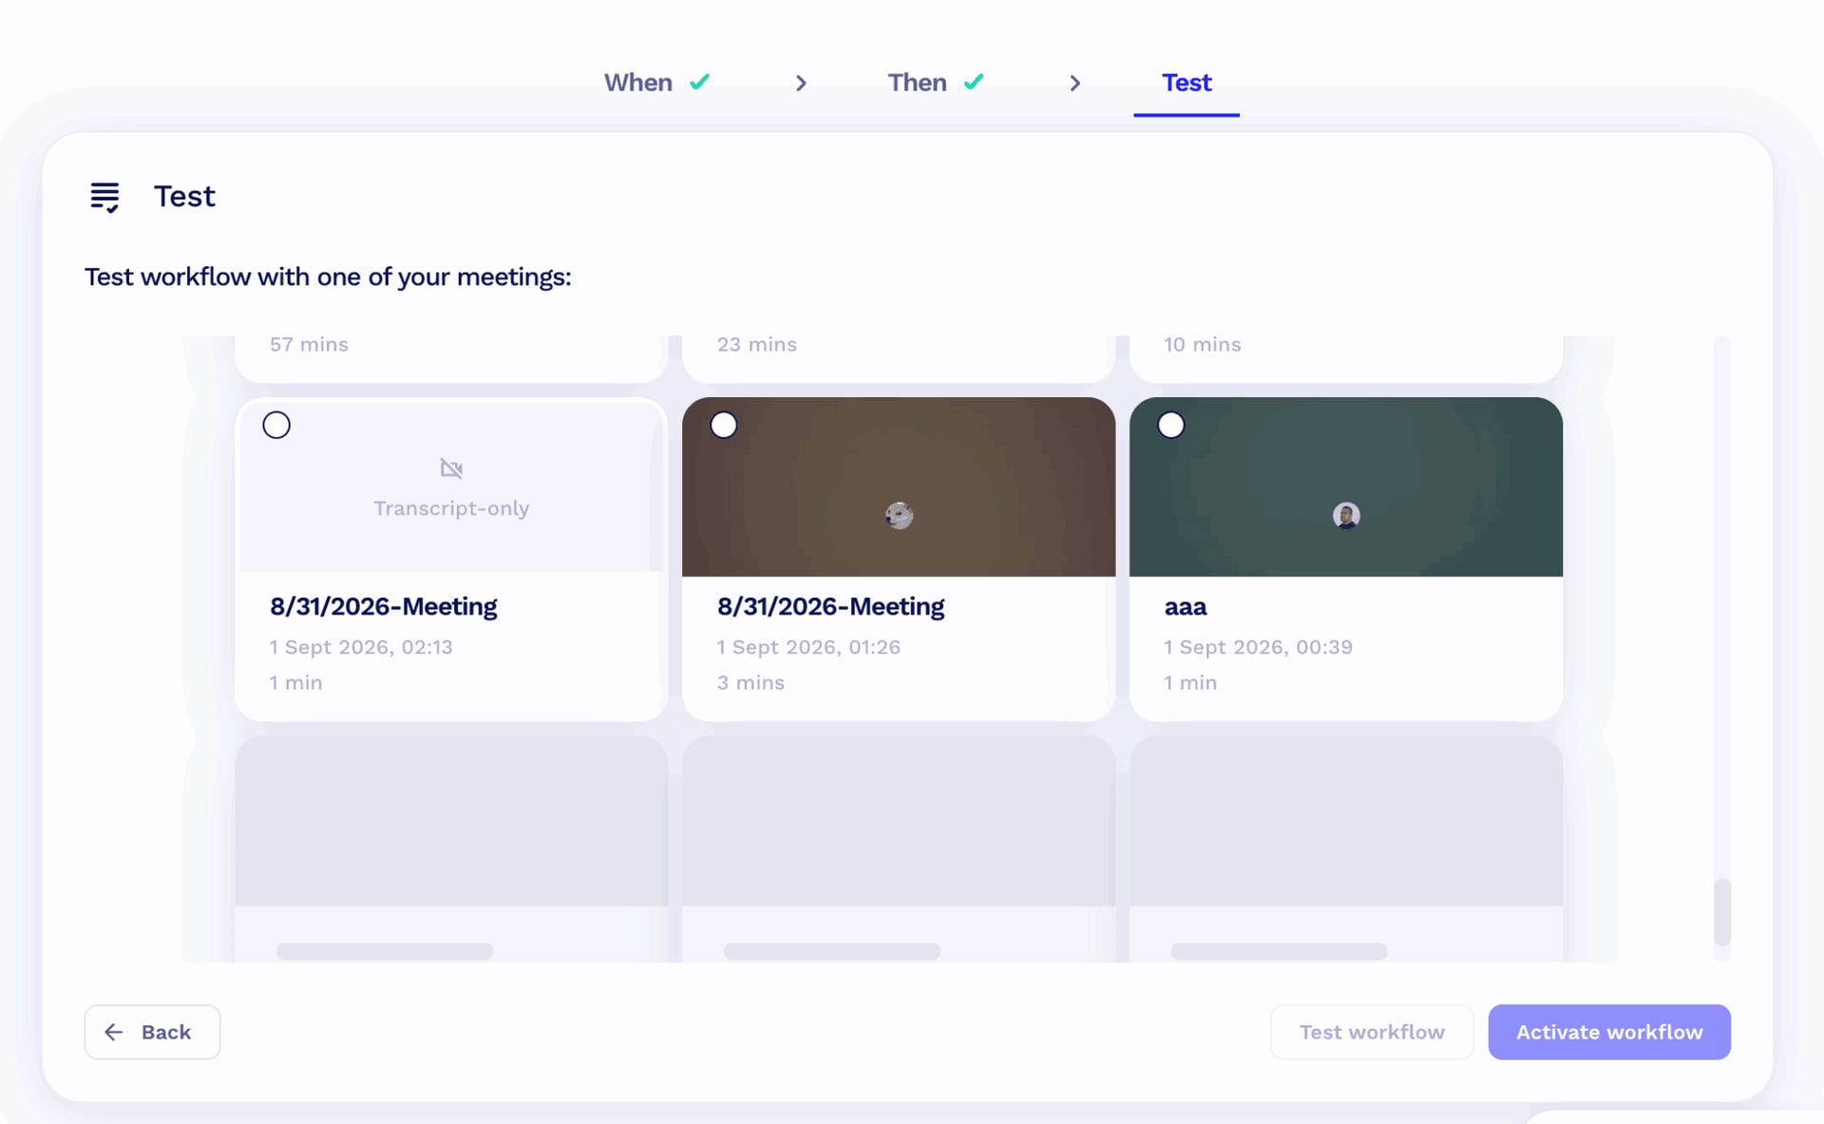Click the aaa meeting title

click(1186, 606)
